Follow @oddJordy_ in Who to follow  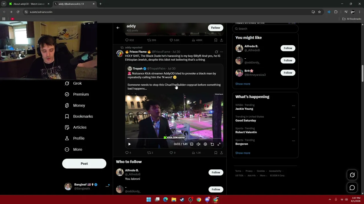216,190
